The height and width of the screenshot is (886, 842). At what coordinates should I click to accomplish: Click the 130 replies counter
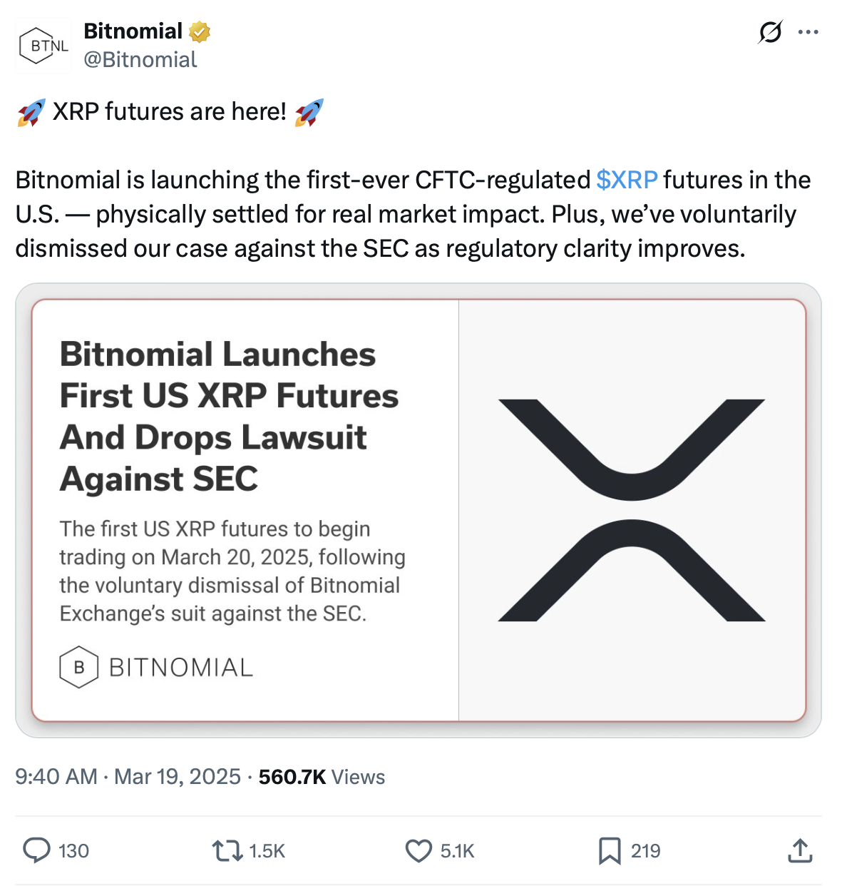click(72, 850)
